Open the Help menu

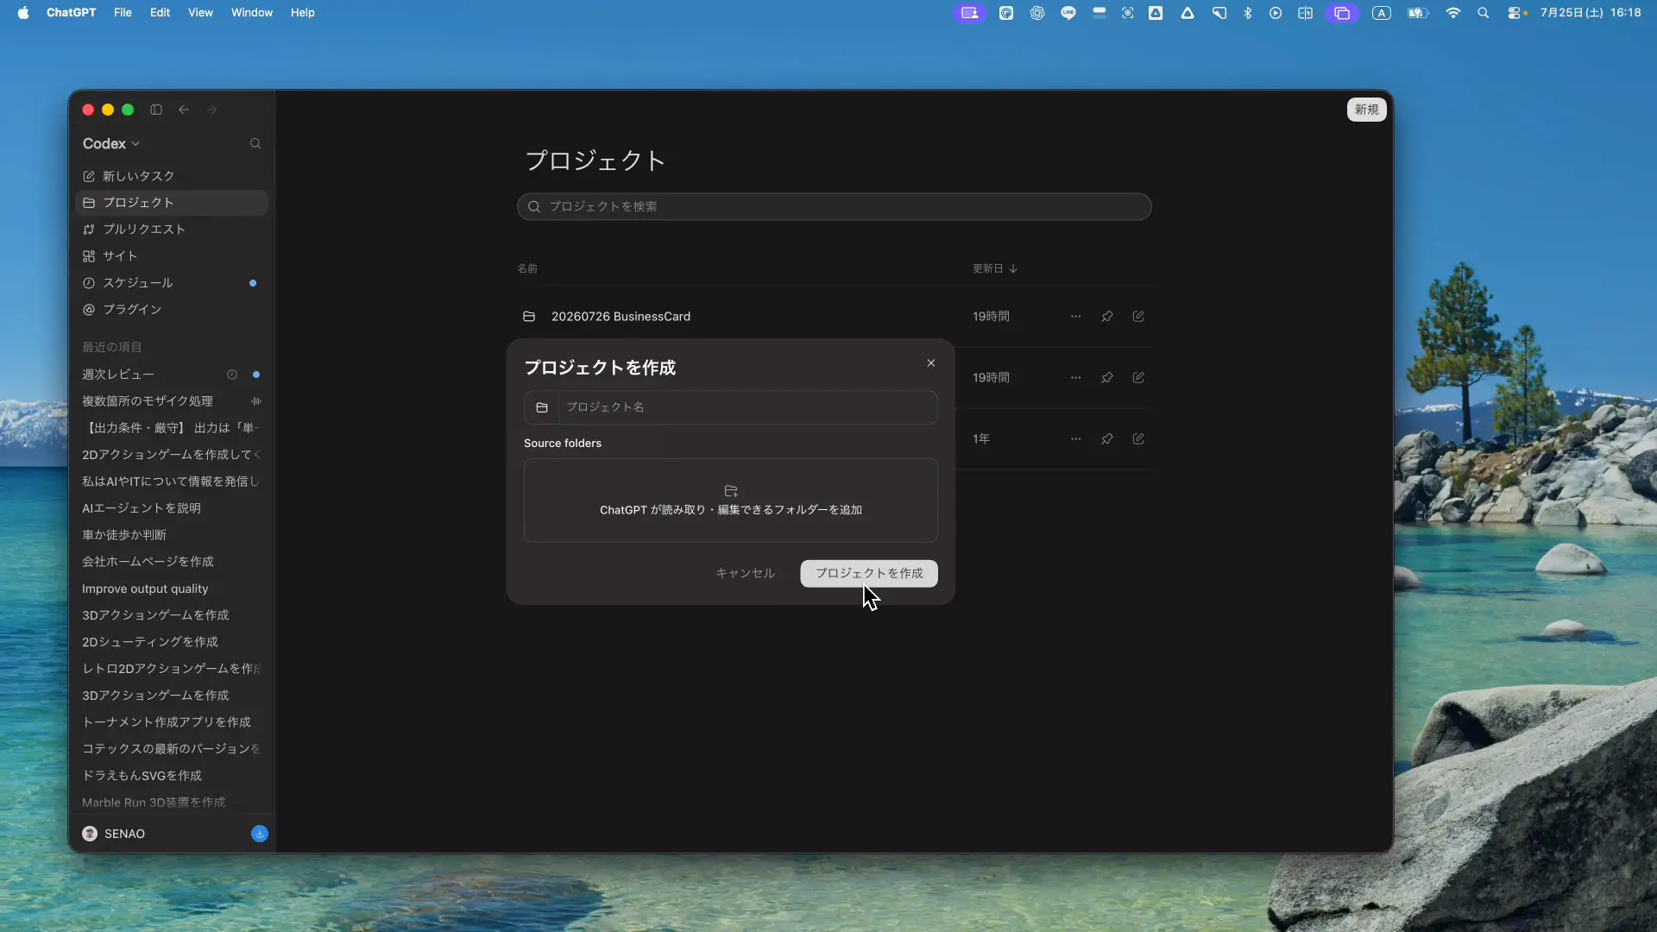(x=302, y=13)
